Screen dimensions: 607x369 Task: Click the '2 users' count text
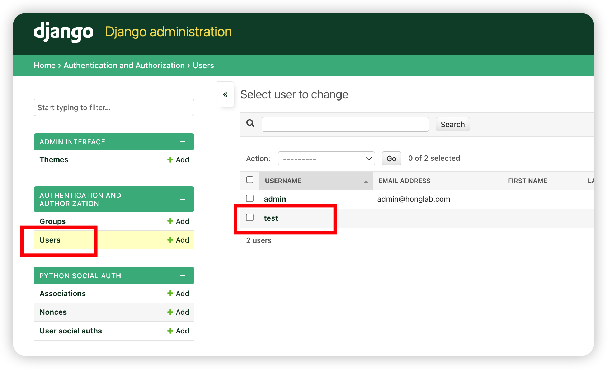[259, 240]
